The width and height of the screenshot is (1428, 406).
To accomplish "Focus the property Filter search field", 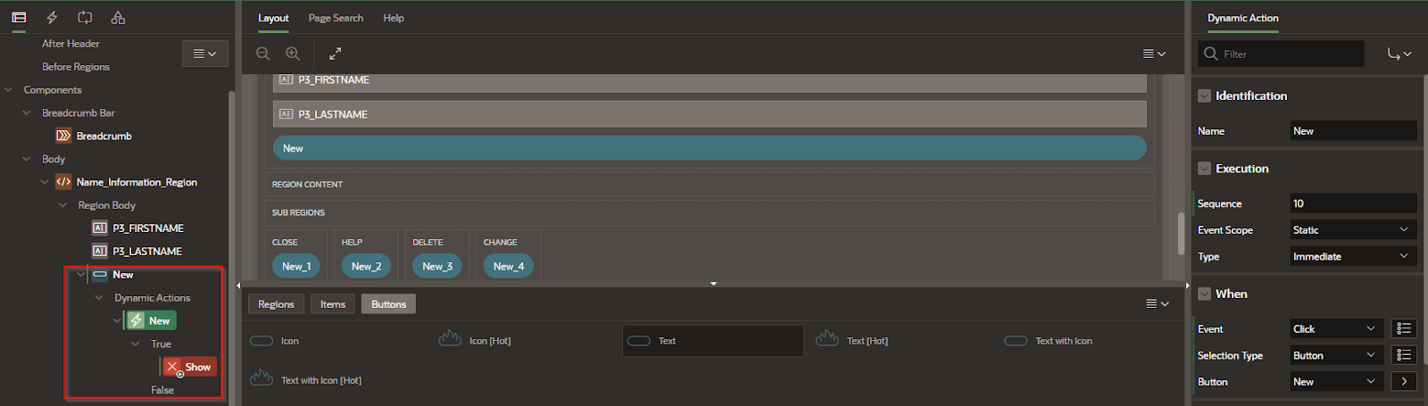I will (1281, 54).
